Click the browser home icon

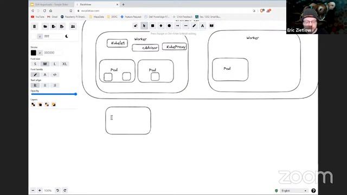coord(50,11)
